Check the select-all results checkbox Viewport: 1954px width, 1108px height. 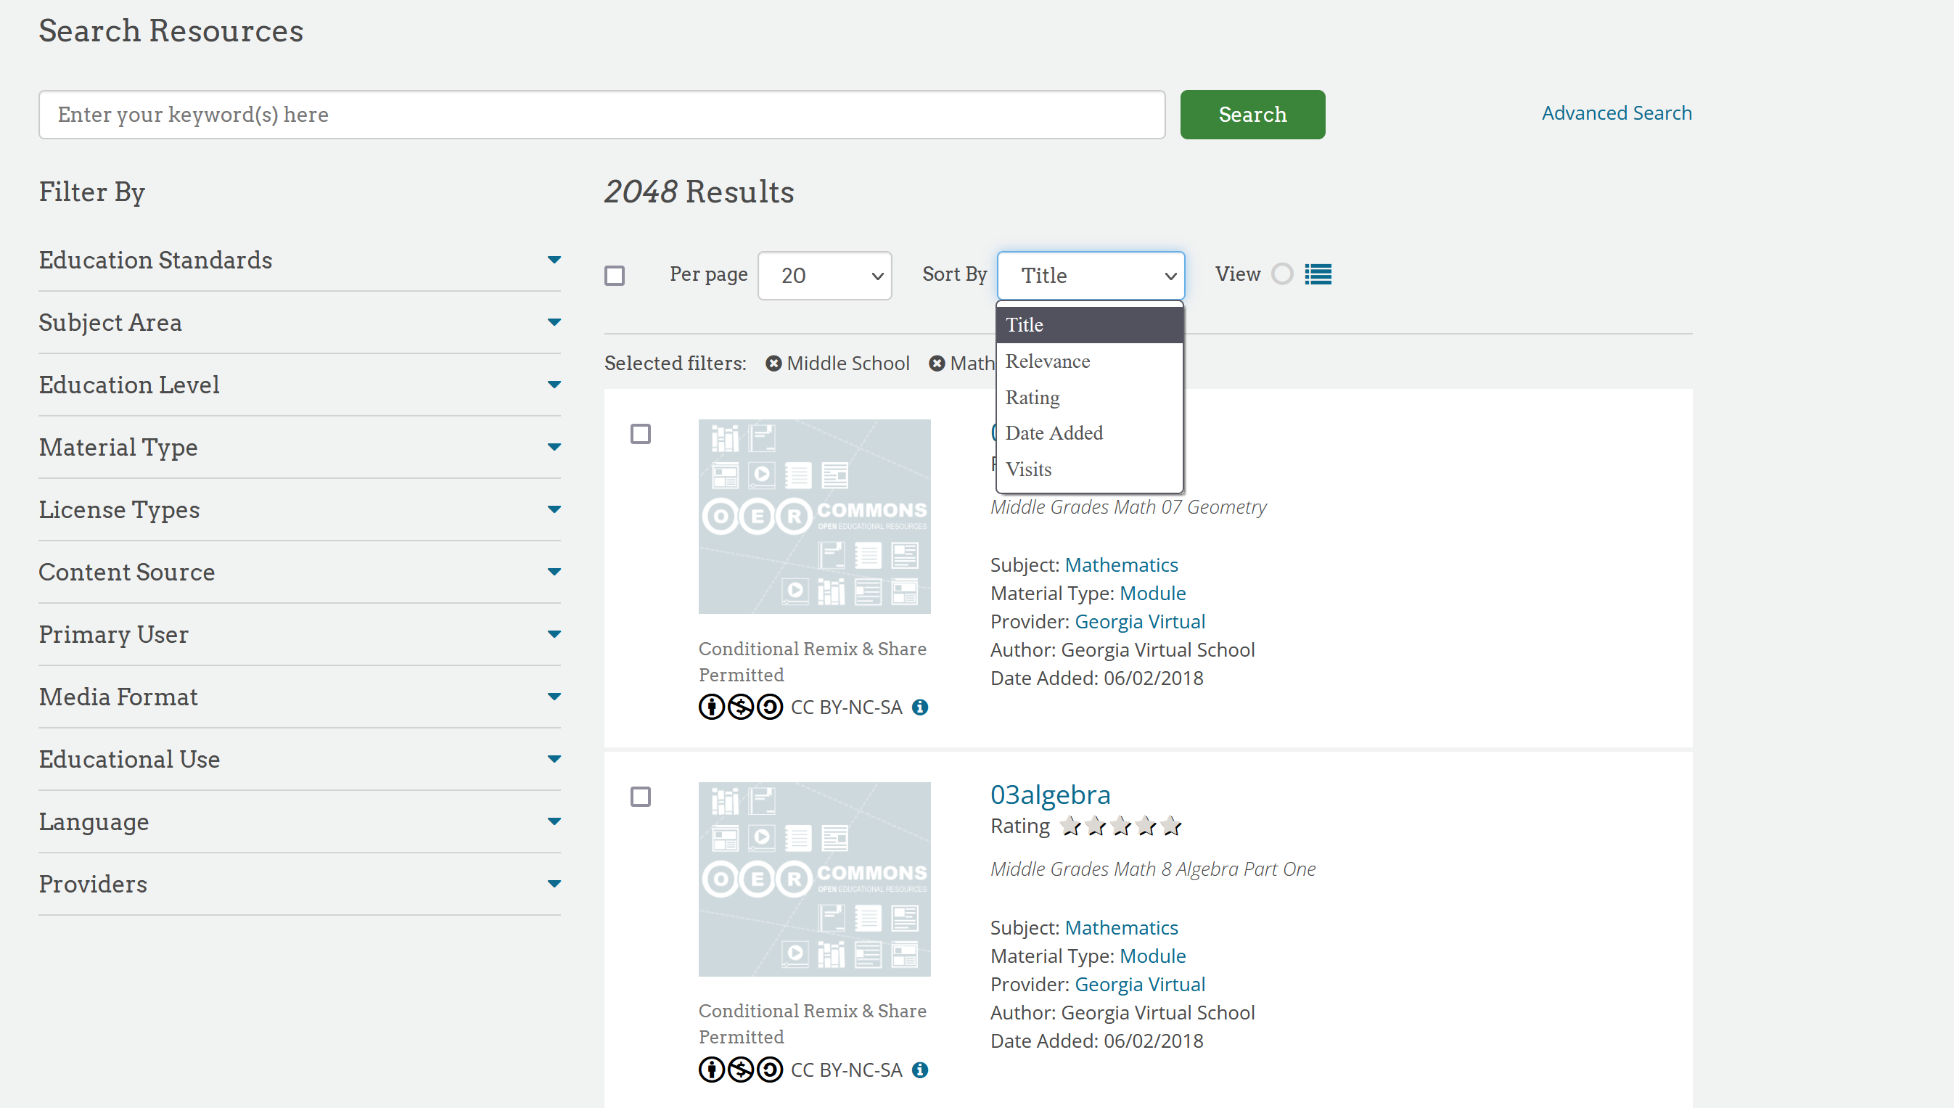tap(614, 276)
